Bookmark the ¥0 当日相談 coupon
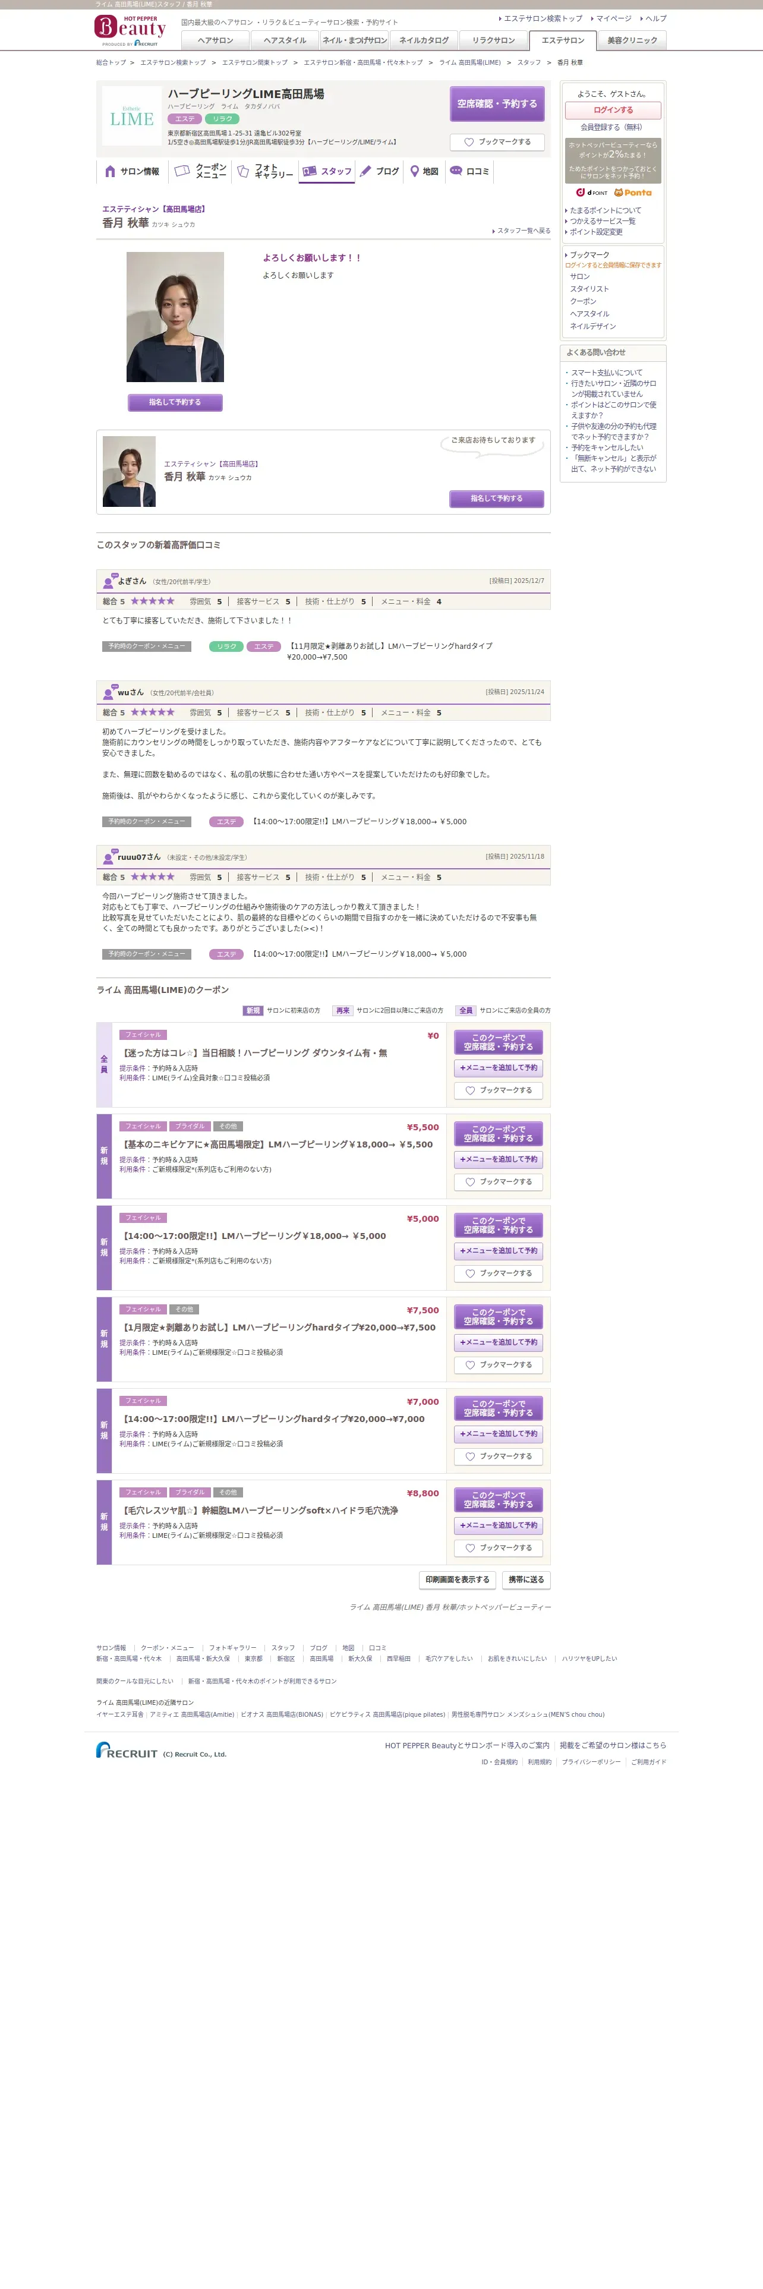 499,1090
